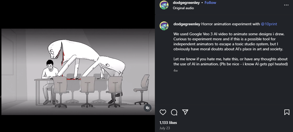This screenshot has width=293, height=132.
Task: Click the avatar next to the caption
Action: (x=164, y=26)
